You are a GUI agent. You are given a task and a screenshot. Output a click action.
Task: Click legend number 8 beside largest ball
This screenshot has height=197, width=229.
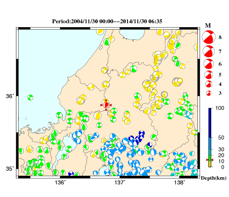click(220, 37)
